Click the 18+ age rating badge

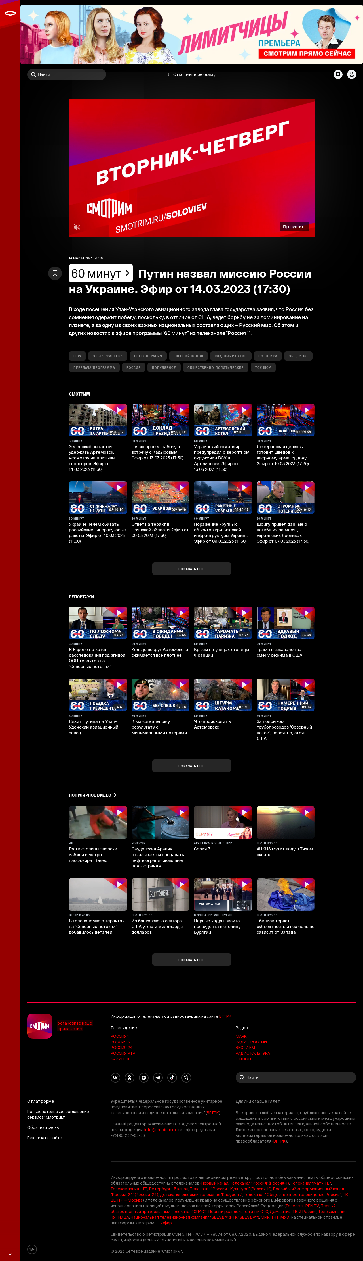[x=32, y=1249]
